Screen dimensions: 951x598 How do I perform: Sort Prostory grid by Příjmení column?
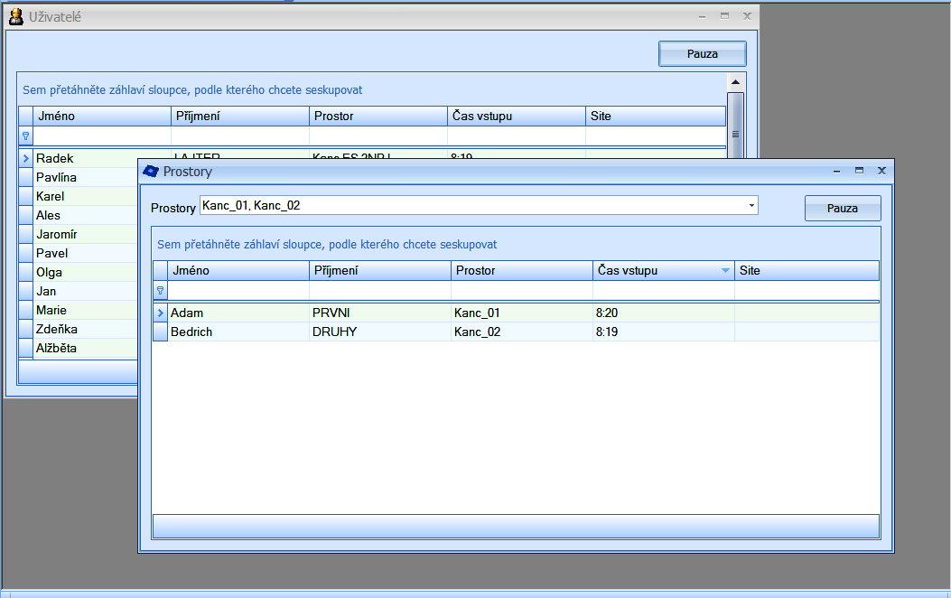coord(380,271)
